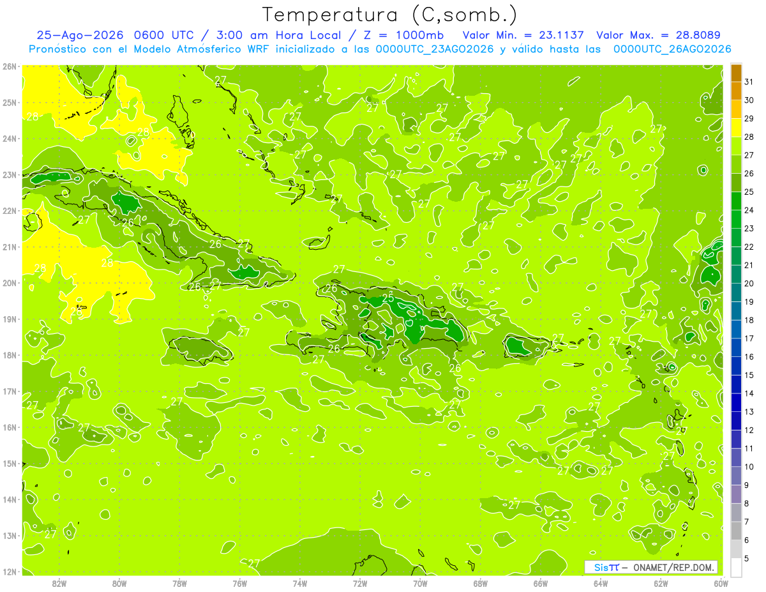Select "Valor Max. = 28.8089" in header
The image size is (766, 592).
click(658, 35)
